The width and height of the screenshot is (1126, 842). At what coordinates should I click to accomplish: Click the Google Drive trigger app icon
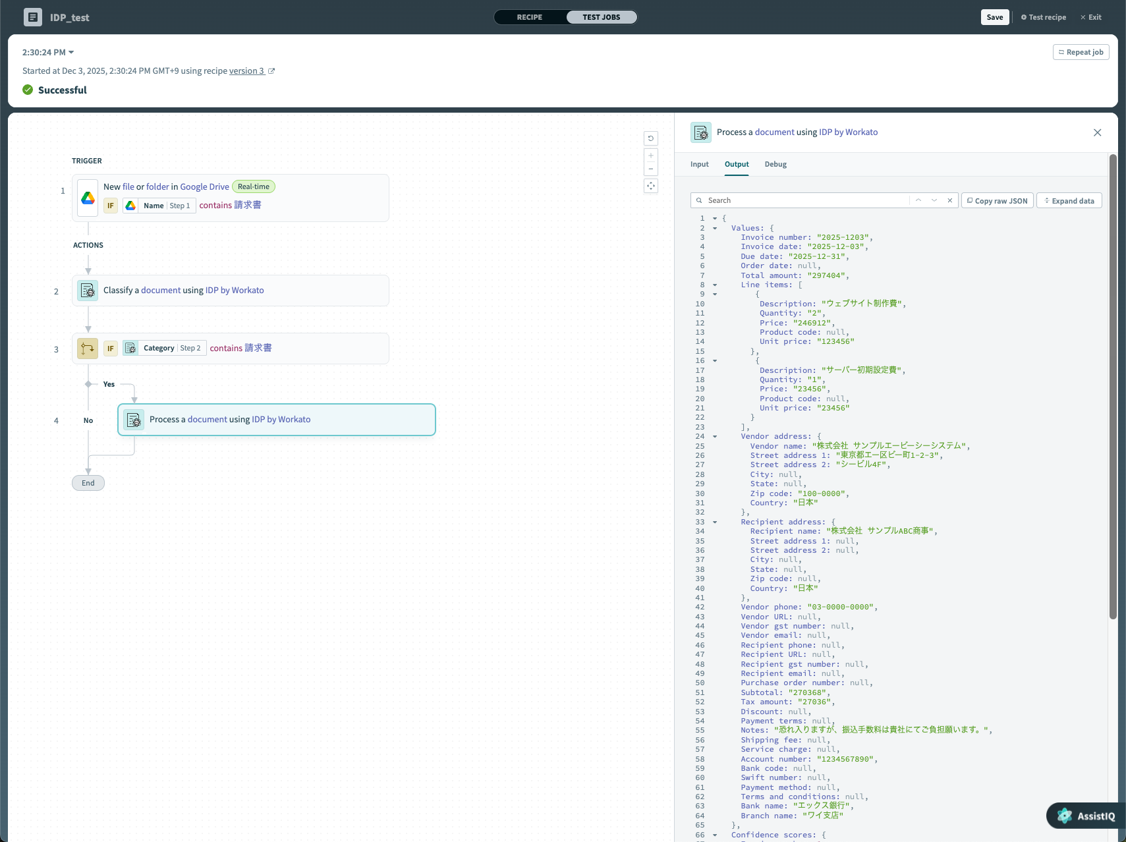point(88,198)
